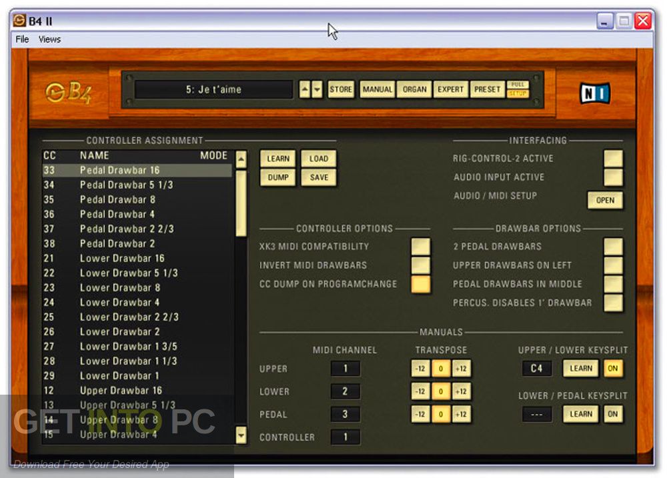This screenshot has width=667, height=478.
Task: Click the SAVE button
Action: [x=319, y=177]
